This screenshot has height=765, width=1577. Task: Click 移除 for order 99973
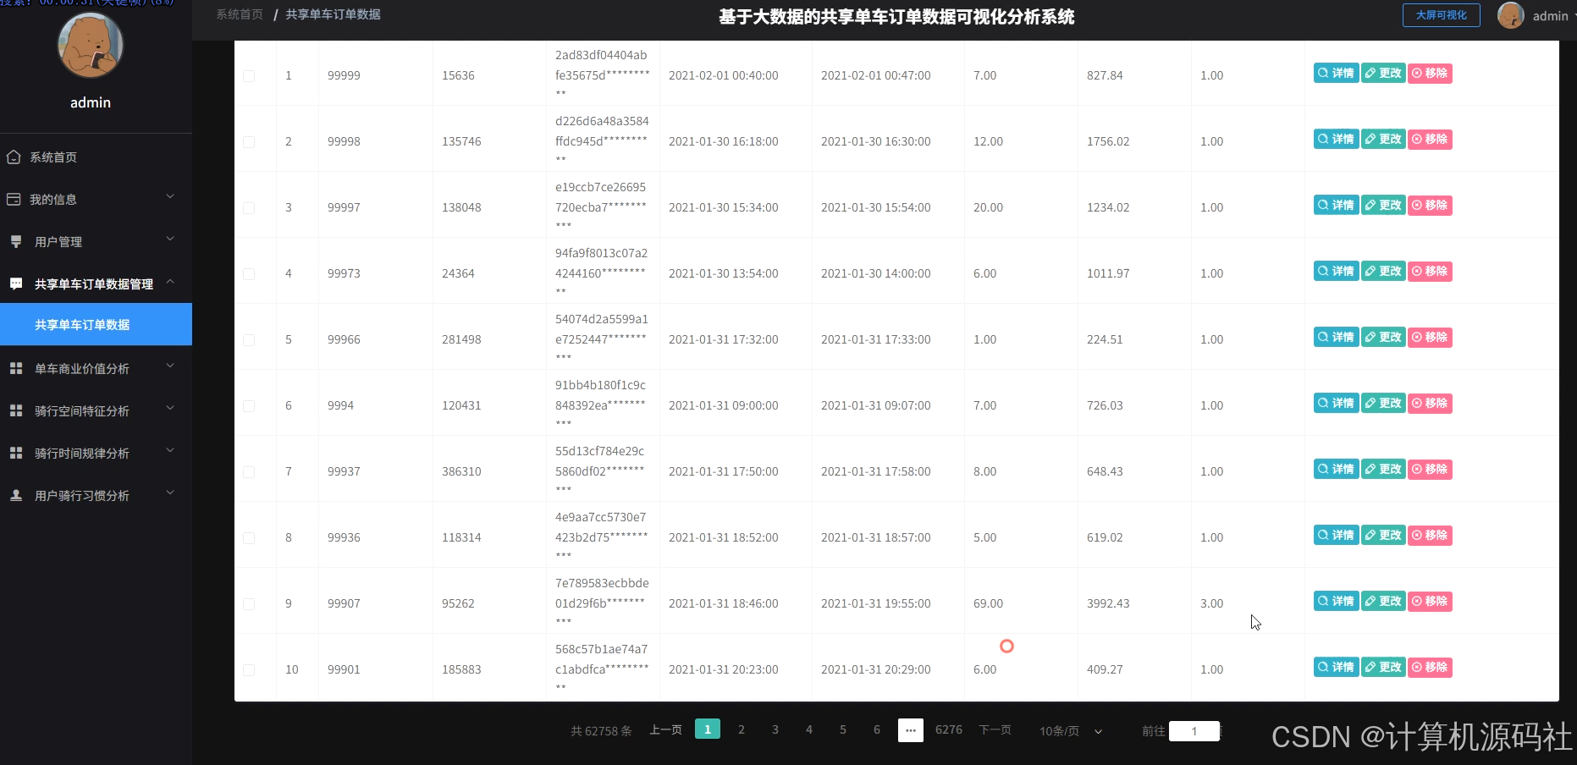point(1430,272)
